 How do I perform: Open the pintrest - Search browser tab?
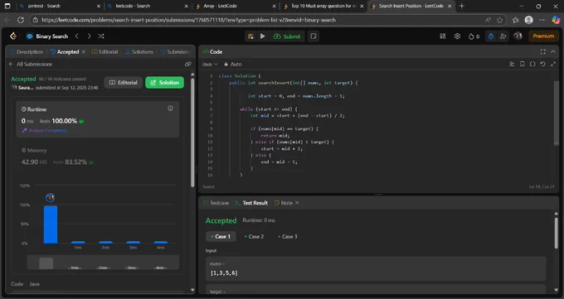point(60,6)
